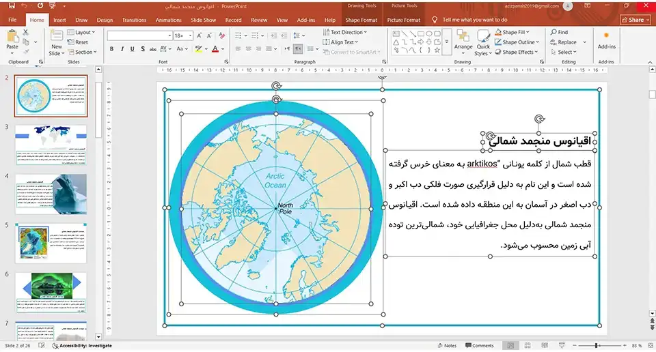Viewport: 656px width, 352px height.
Task: Center text in Paragraph group
Action: (x=248, y=49)
